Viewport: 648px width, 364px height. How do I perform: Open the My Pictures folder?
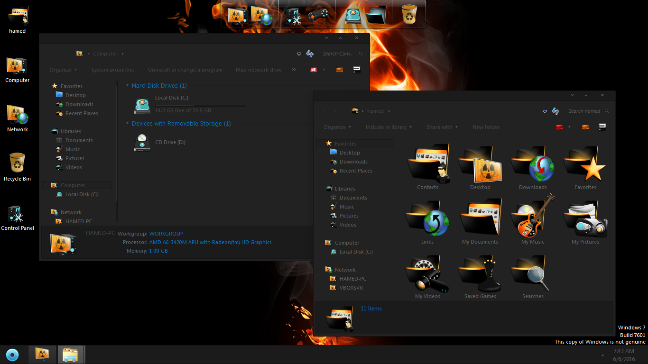point(585,222)
